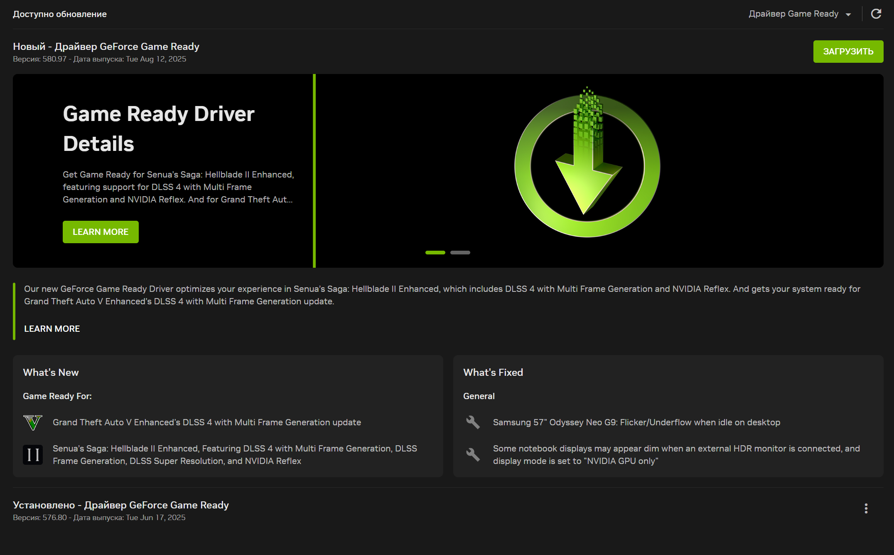This screenshot has height=555, width=894.
Task: Click green LEARN MORE button in banner
Action: coord(101,232)
